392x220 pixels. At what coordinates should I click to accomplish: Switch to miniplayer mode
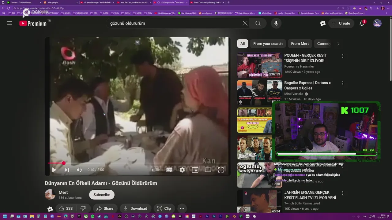pyautogui.click(x=195, y=170)
